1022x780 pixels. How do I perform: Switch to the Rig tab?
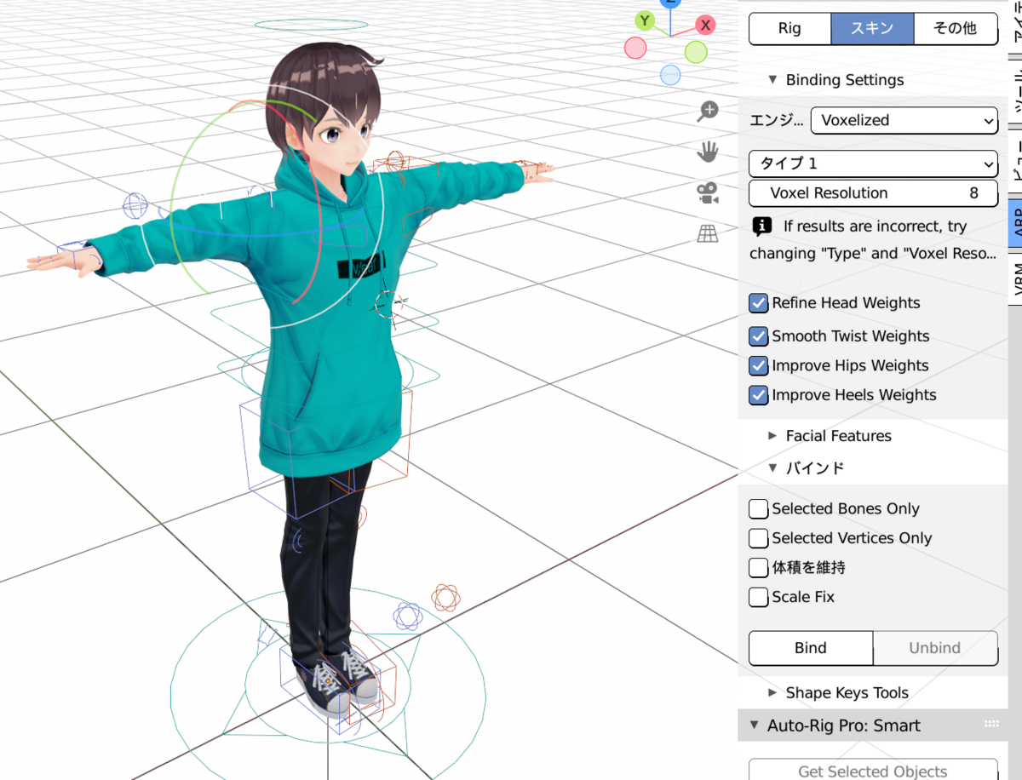pyautogui.click(x=789, y=28)
